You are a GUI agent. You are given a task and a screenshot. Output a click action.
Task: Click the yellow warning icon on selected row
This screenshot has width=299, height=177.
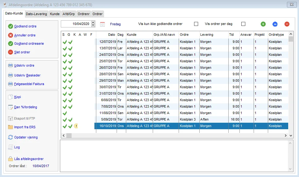(x=76, y=126)
